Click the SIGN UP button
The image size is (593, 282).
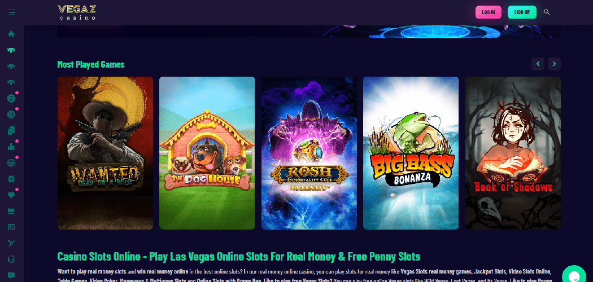point(522,12)
